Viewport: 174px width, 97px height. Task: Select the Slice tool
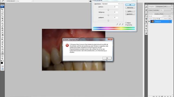click(2, 21)
